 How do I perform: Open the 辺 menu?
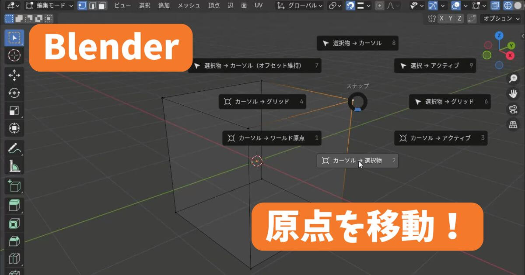tap(231, 6)
